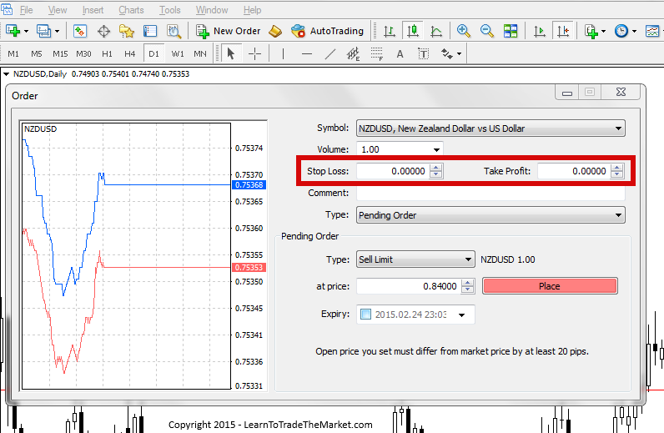Click the zoom in magnifier icon
Image resolution: width=664 pixels, height=433 pixels.
[x=464, y=31]
